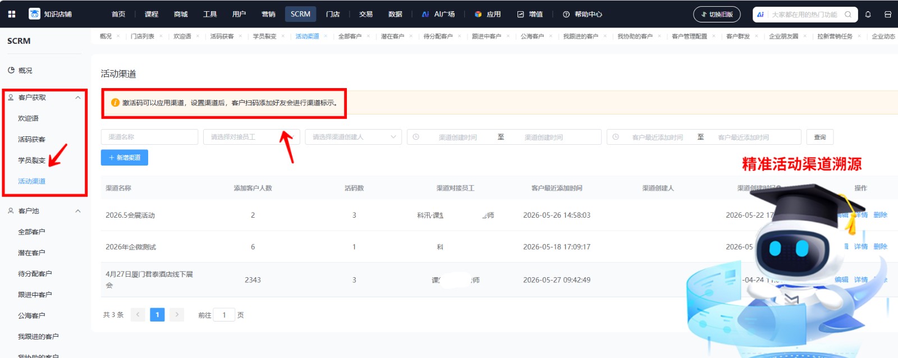898x358 pixels.
Task: Close the 客户群发 page tab
Action: (x=756, y=36)
